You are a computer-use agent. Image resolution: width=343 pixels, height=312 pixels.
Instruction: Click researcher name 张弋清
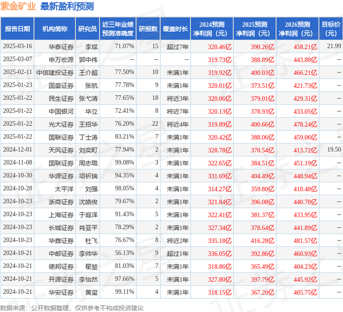pos(88,98)
